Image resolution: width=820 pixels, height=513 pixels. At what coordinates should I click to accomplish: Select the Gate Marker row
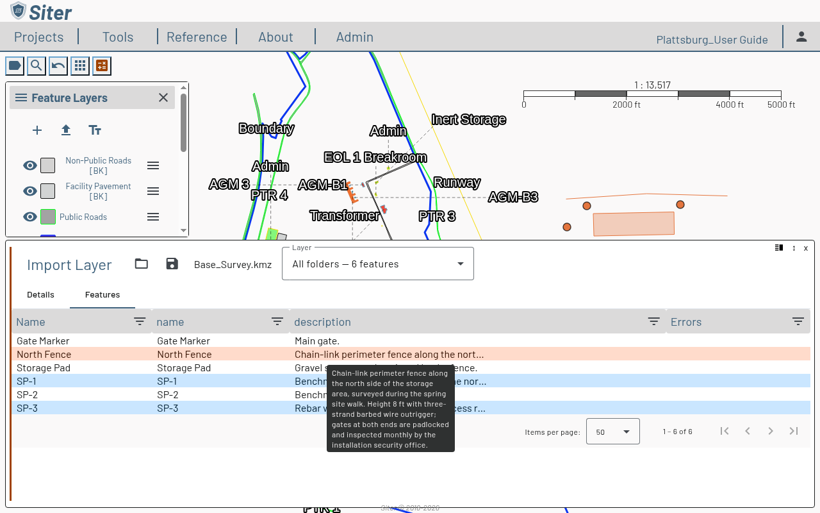pos(411,341)
